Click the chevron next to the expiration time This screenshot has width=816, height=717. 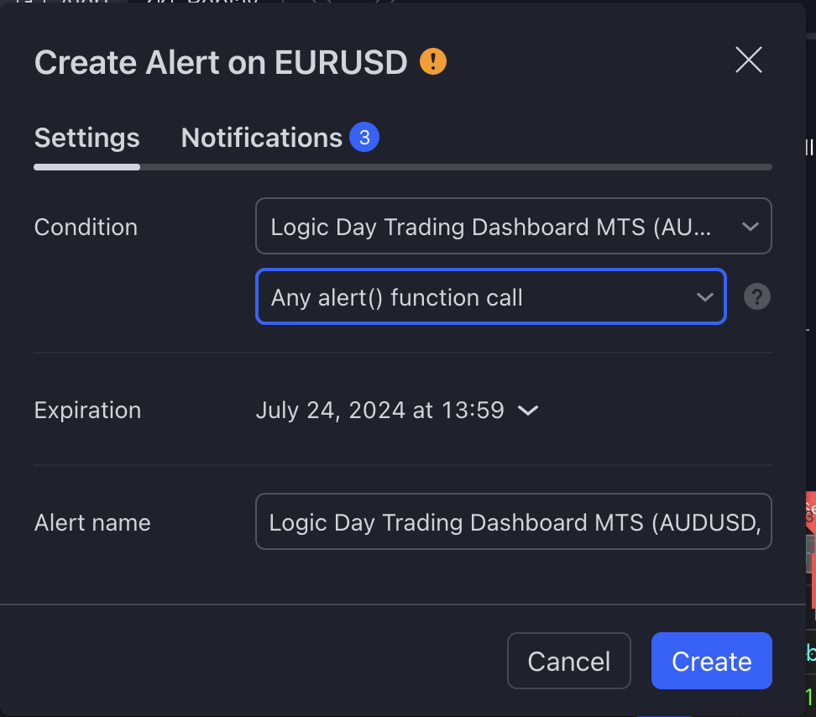point(528,411)
